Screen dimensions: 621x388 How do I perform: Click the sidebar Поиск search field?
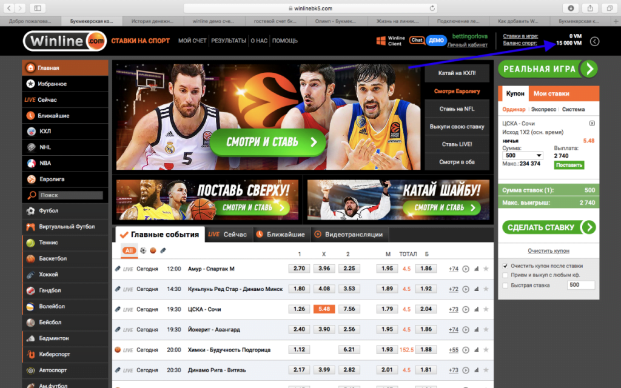pyautogui.click(x=71, y=195)
